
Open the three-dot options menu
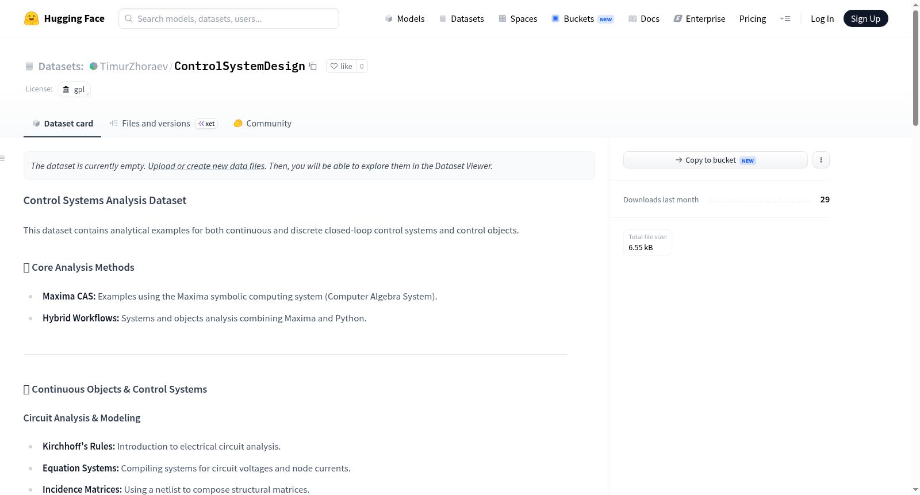tap(821, 160)
